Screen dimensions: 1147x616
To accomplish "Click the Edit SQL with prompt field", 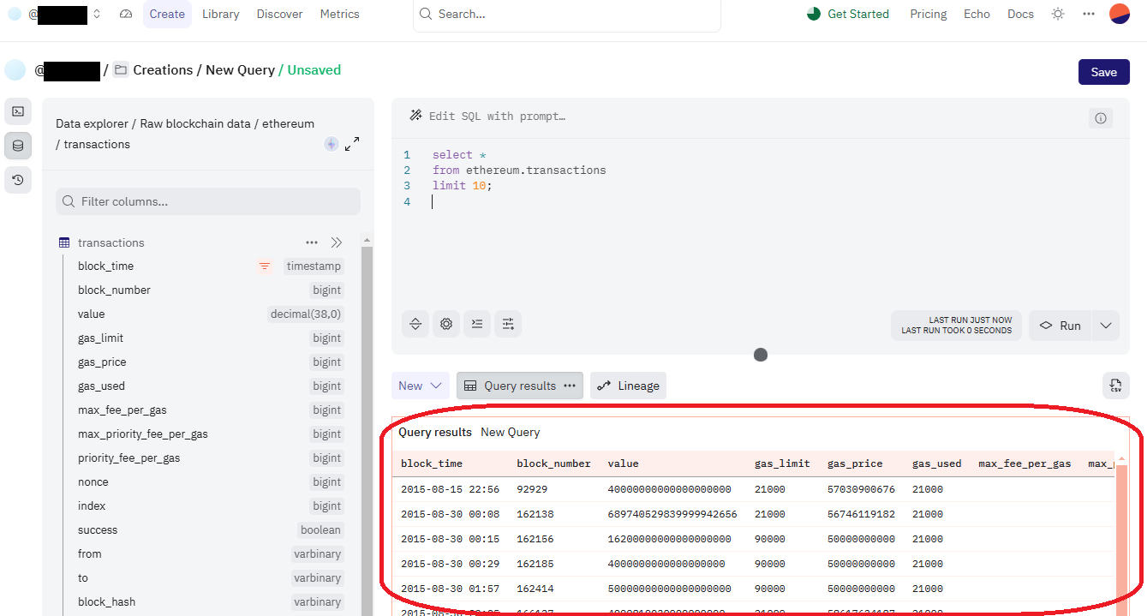I will pos(497,116).
